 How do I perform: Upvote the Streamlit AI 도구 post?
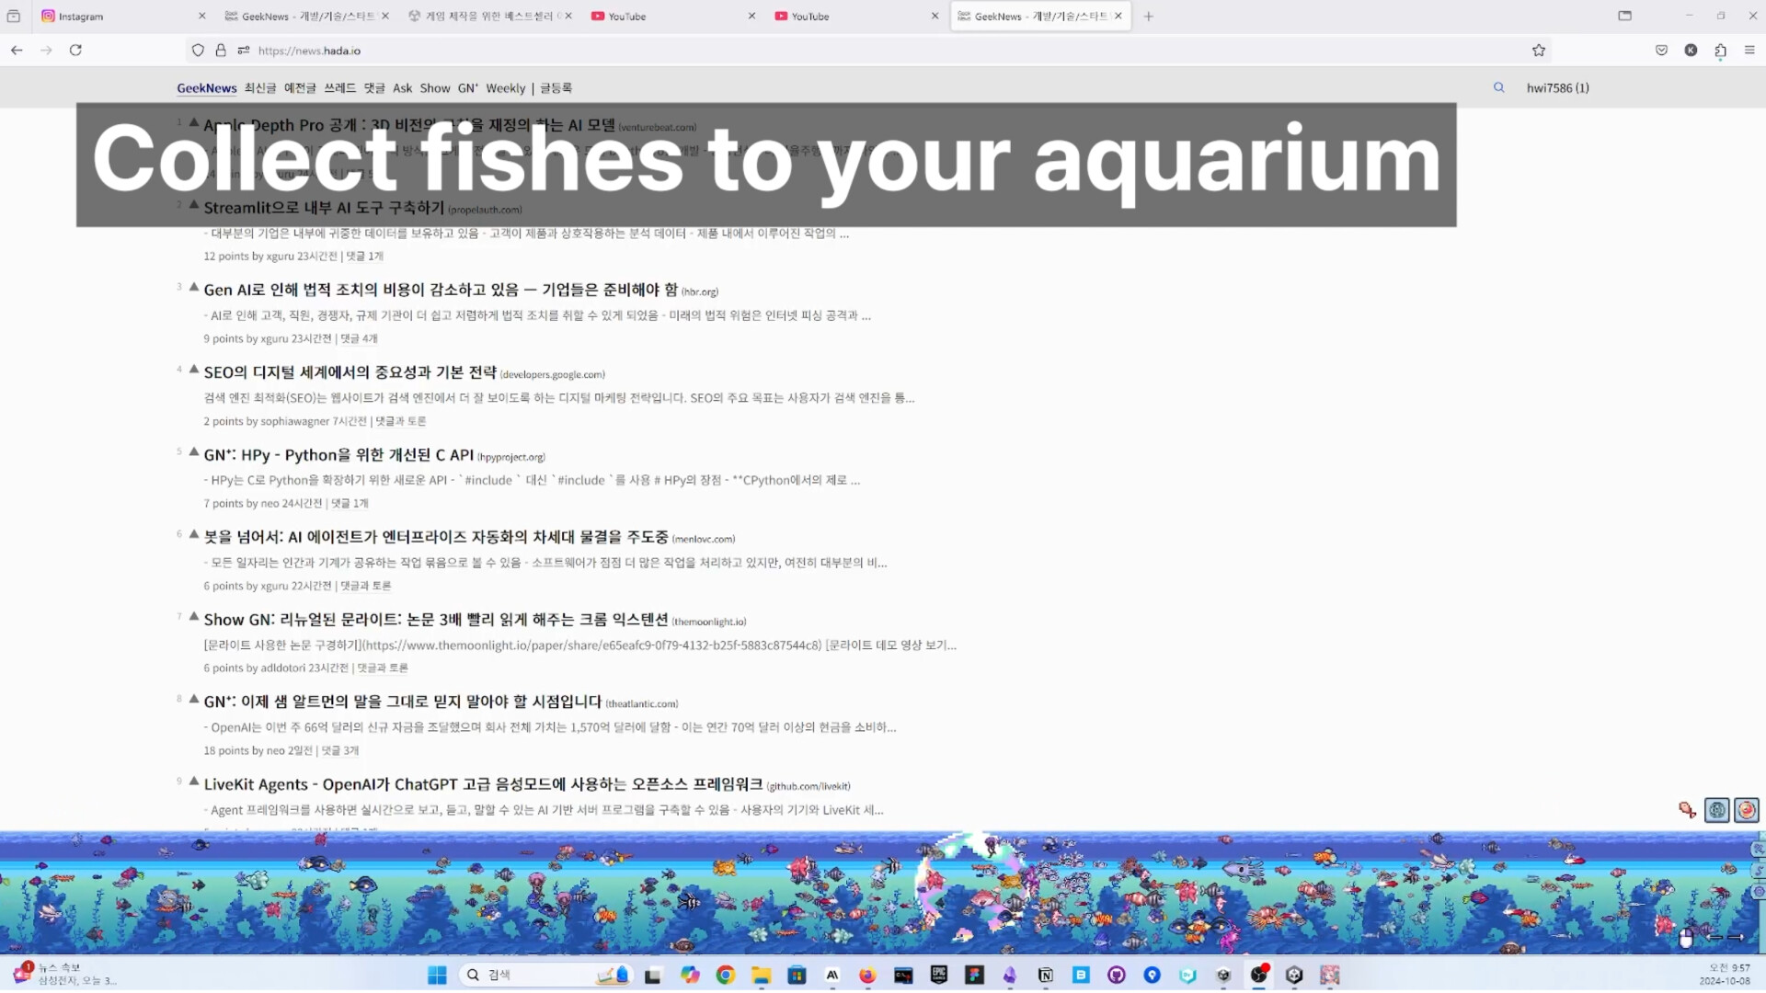coord(193,204)
